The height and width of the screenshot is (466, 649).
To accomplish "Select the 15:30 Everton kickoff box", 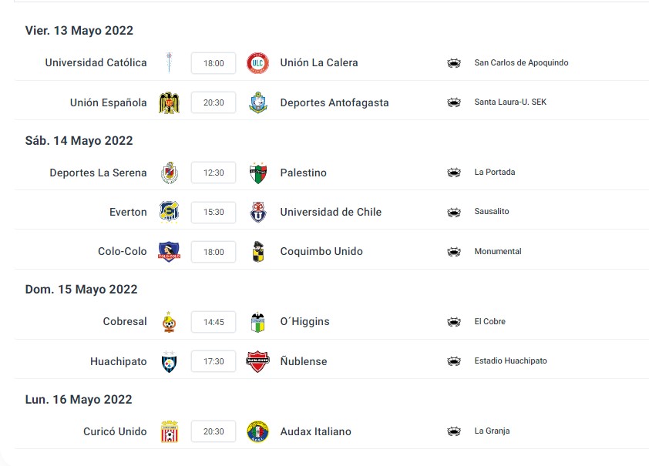I will (x=214, y=213).
